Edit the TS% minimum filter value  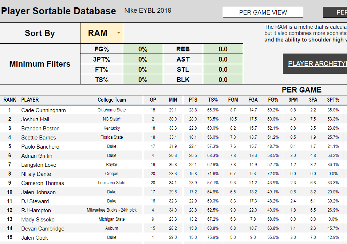tap(143, 80)
